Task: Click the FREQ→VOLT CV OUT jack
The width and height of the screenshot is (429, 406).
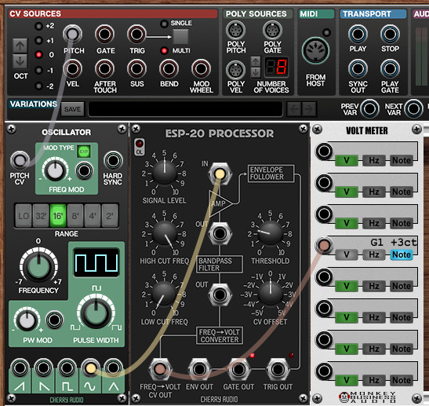Action: pos(160,369)
